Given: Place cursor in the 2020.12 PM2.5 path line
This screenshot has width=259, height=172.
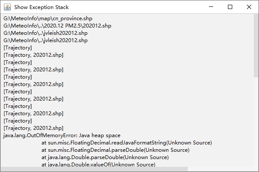Looking at the screenshot, I should [x=57, y=26].
